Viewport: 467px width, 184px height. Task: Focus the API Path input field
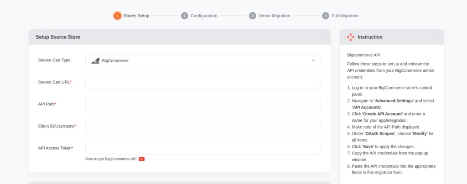pyautogui.click(x=203, y=104)
